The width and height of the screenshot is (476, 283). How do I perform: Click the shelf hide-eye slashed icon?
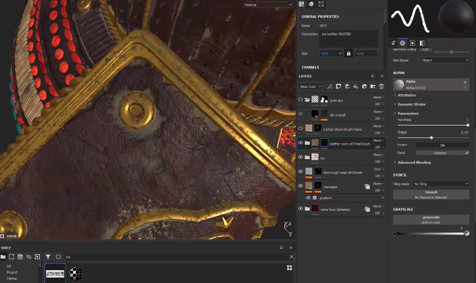(28, 256)
